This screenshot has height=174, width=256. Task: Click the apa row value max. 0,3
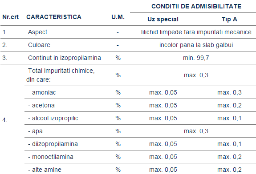coord(196,131)
